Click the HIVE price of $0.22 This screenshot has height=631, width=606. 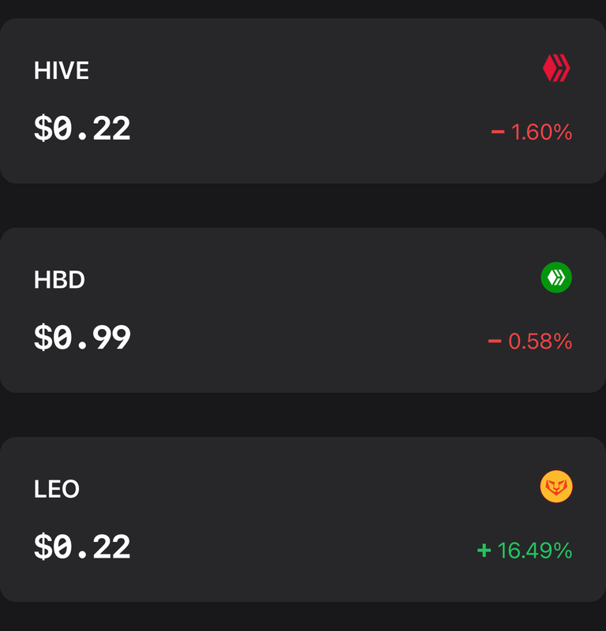tap(82, 129)
